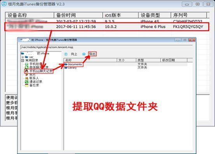Screen dimensions: 215x154
Task: Click the save icon beside 导出
Action: pyautogui.click(x=84, y=54)
